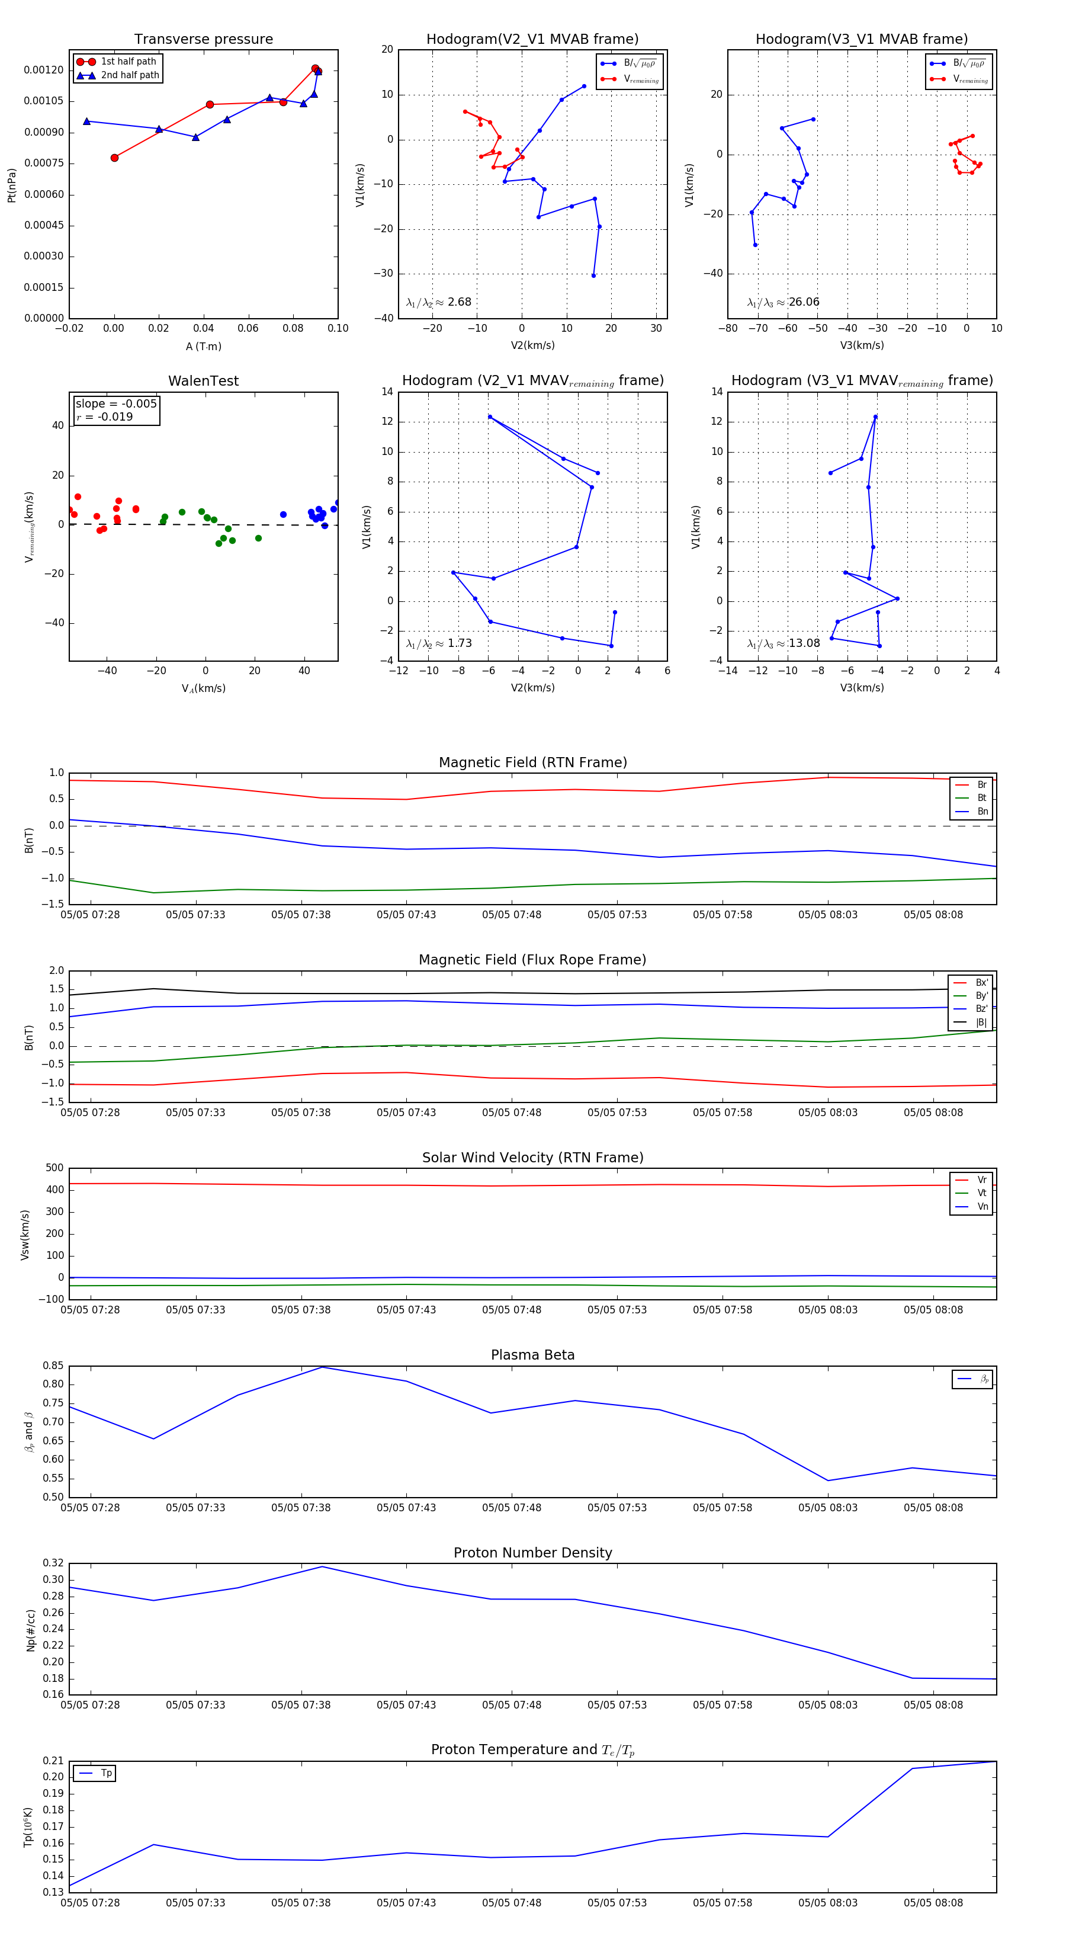Click the 'WalenTest' plot title

203,381
